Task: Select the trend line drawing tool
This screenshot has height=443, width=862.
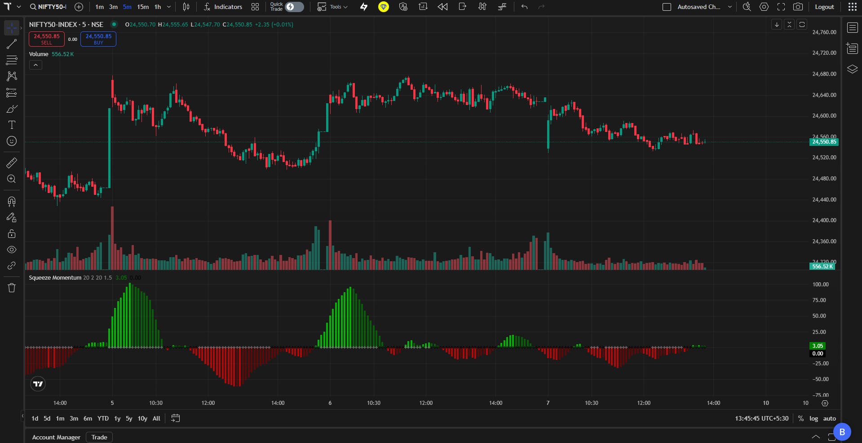Action: [x=12, y=44]
